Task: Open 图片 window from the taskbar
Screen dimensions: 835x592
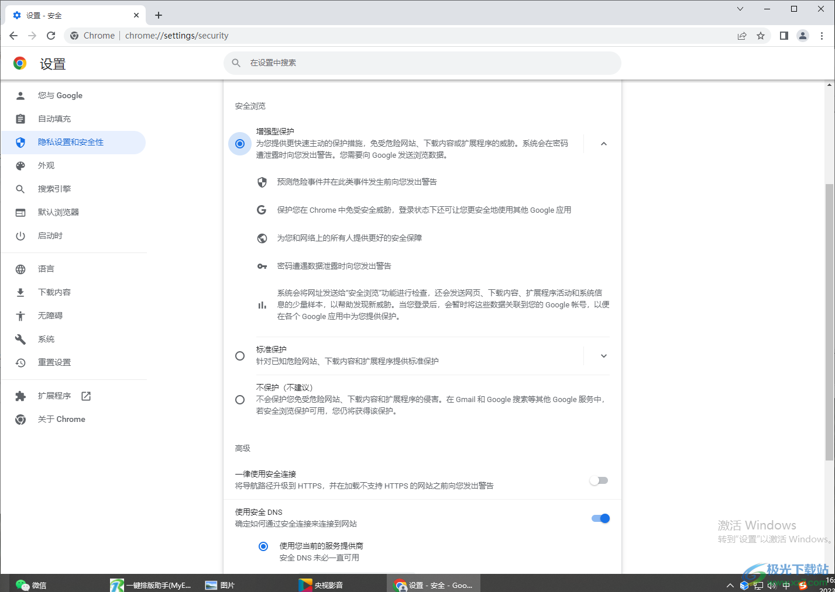Action: pos(219,584)
